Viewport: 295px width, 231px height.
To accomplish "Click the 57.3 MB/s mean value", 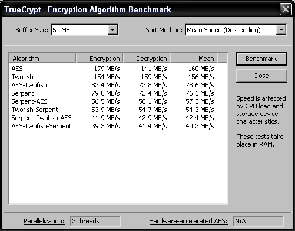I will pyautogui.click(x=200, y=101).
